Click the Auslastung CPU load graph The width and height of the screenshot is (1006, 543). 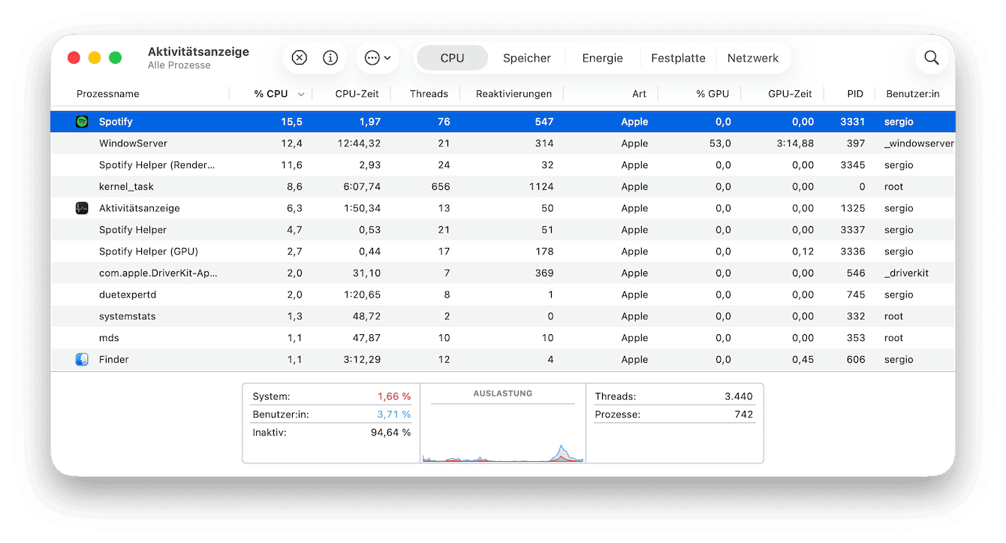(x=502, y=432)
